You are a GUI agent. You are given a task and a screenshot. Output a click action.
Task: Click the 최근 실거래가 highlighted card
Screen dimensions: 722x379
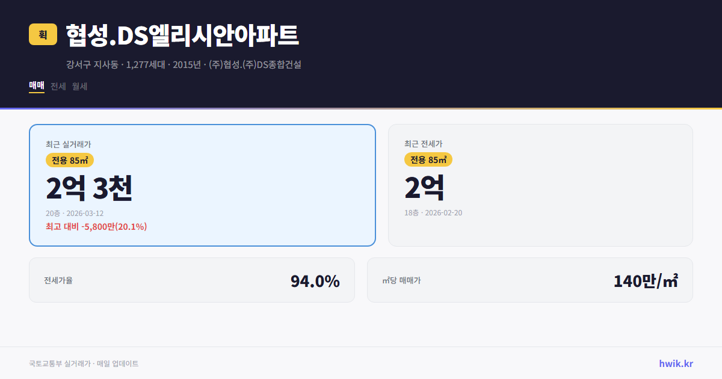202,185
